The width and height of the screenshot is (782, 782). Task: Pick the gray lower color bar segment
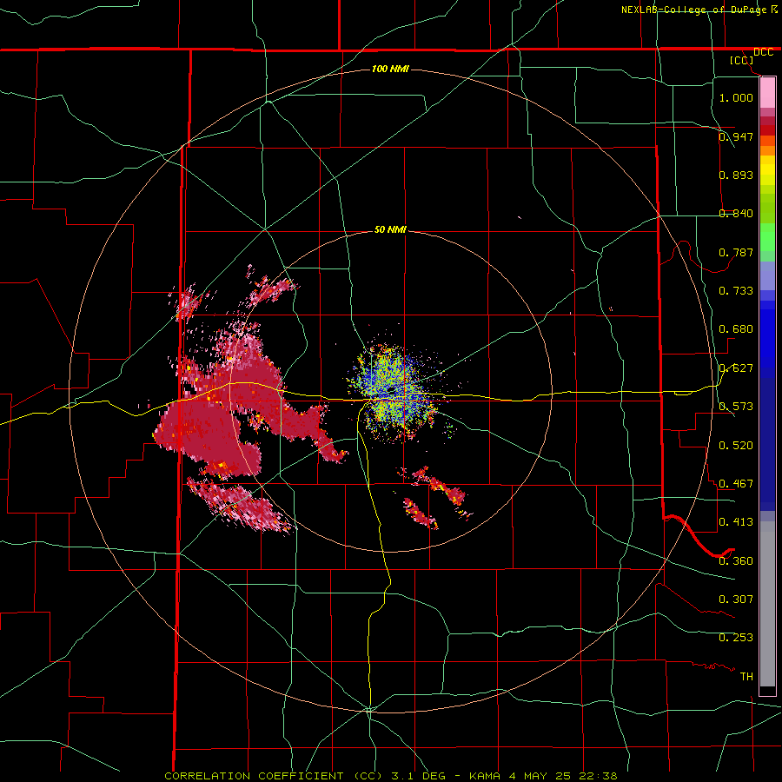click(767, 604)
